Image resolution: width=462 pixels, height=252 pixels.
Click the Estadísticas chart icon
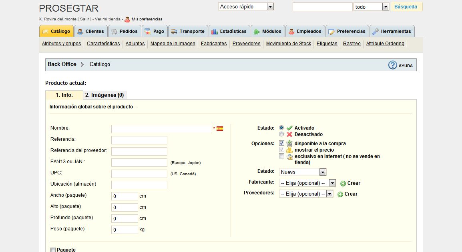[215, 32]
